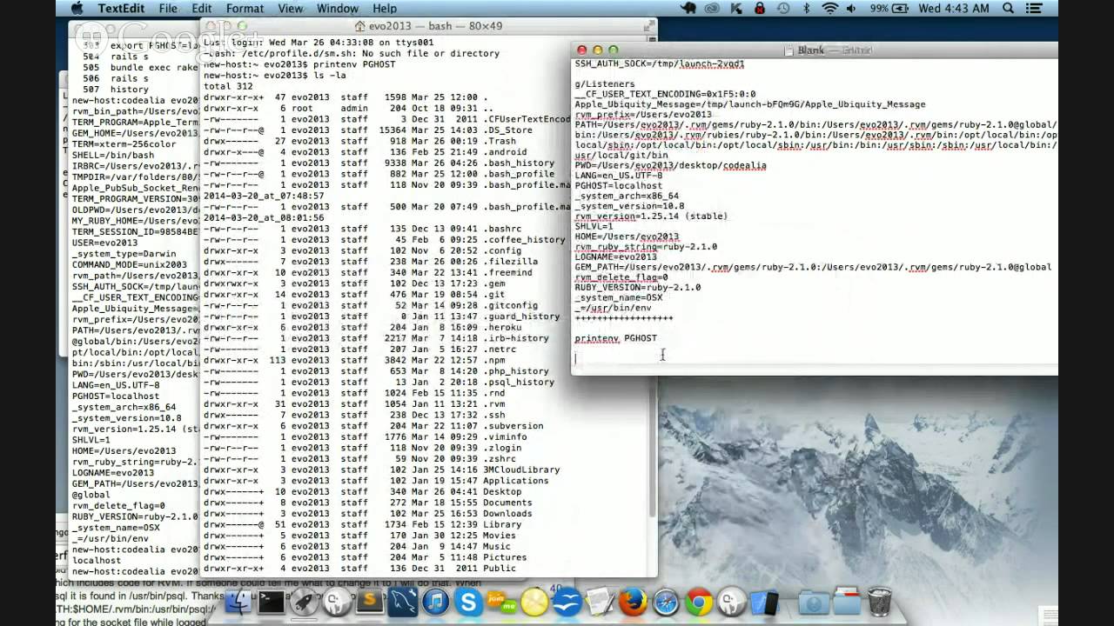Click the battery 99% indicator
Viewport: 1114px width, 626px height.
click(x=889, y=8)
